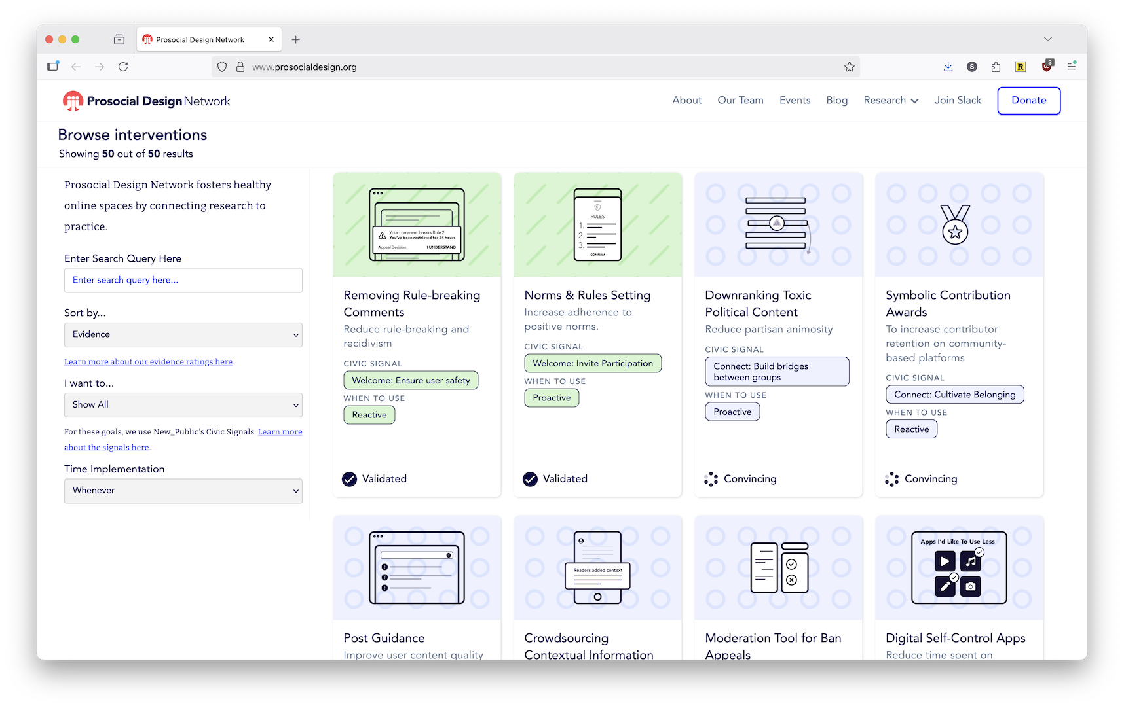
Task: Click the extensions puzzle-piece icon
Action: 996,66
